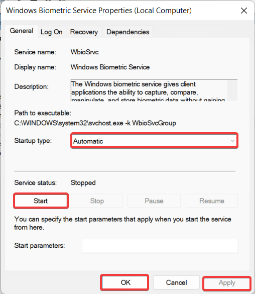Click the Service name label
255x294 pixels.
[35, 52]
